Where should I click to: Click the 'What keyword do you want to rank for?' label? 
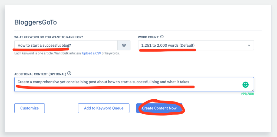(49, 37)
